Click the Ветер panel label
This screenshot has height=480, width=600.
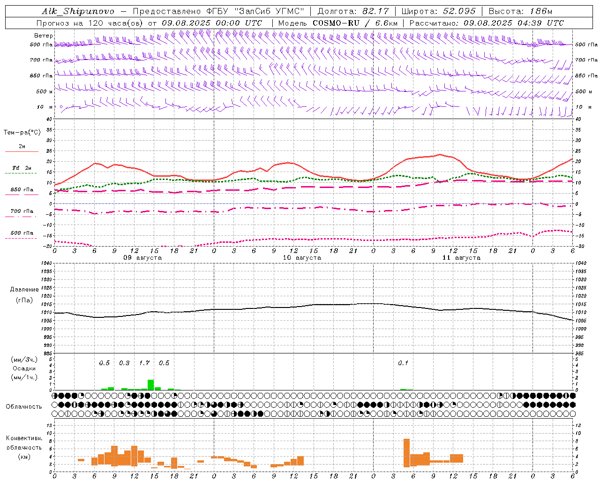tap(44, 36)
